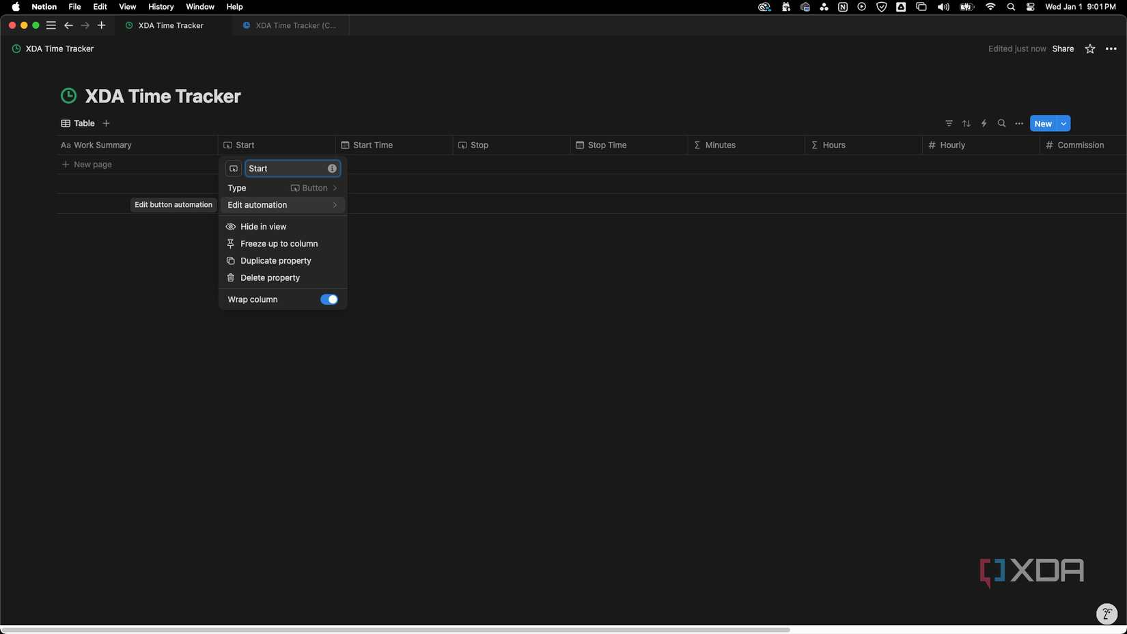Click the horizontal scrollbar at the bottom

[x=395, y=630]
